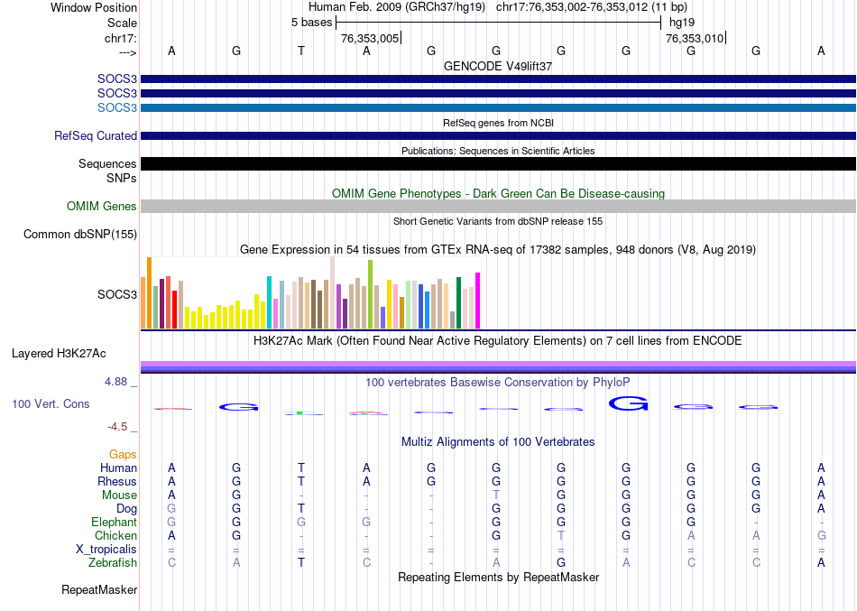Click the '5 bases' scale text
The height and width of the screenshot is (611, 857).
pos(311,23)
